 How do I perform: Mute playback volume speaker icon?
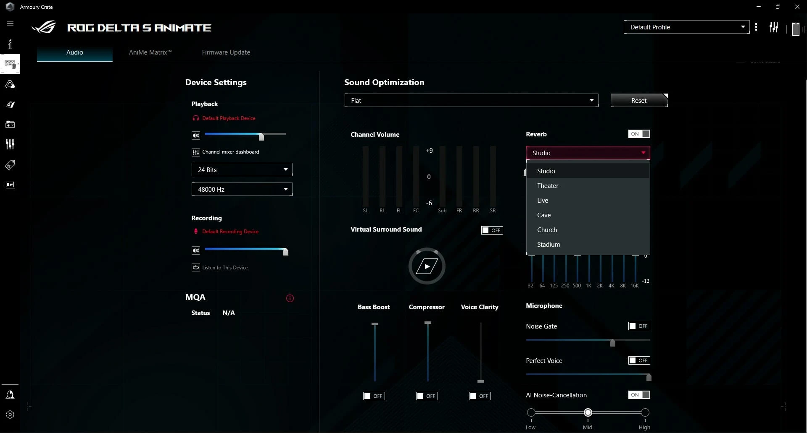pyautogui.click(x=196, y=136)
